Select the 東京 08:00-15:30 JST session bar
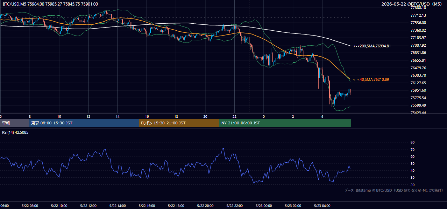Screen dimensions: 447x209 click(84, 123)
